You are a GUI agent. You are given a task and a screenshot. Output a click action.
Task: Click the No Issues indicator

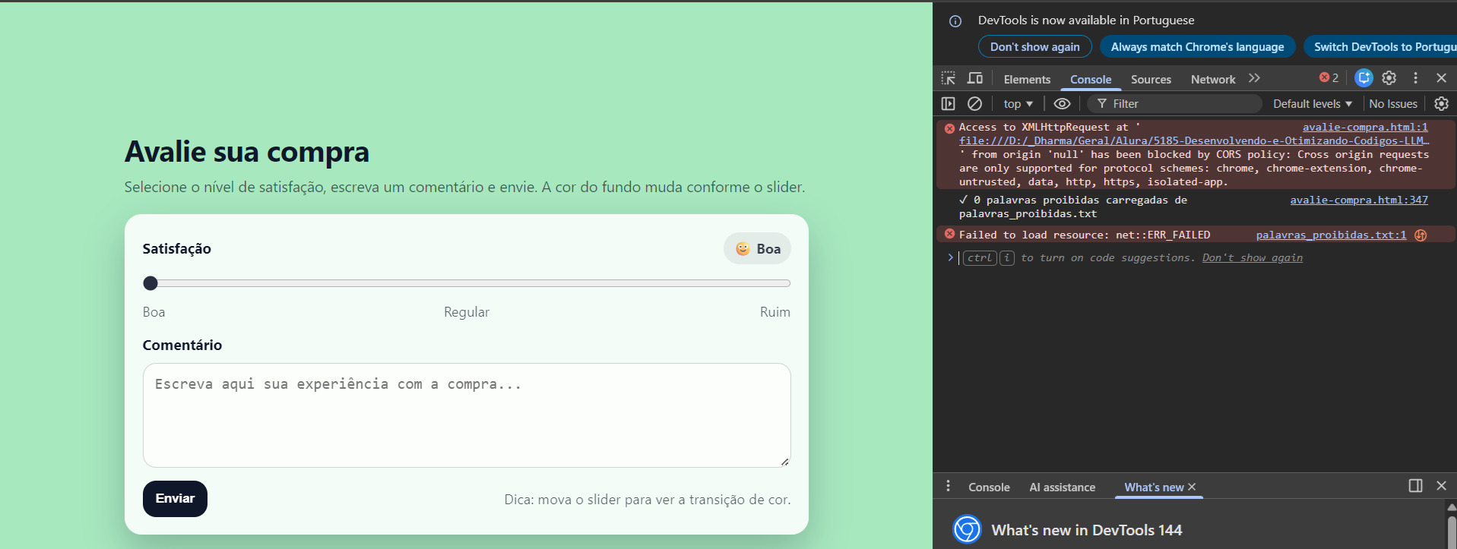(x=1393, y=103)
